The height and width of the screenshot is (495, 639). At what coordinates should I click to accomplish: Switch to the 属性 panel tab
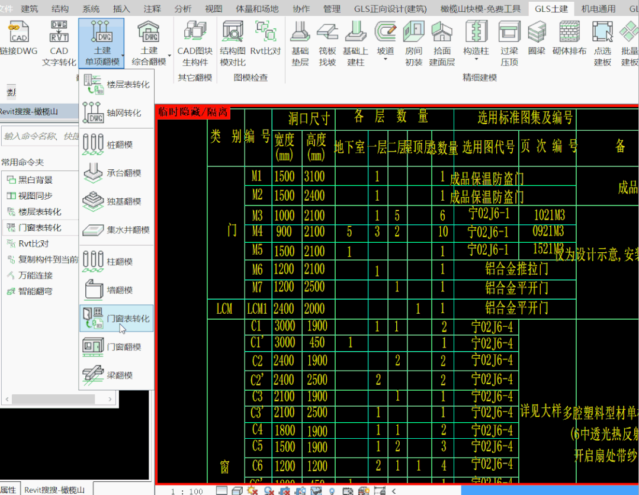(x=8, y=489)
